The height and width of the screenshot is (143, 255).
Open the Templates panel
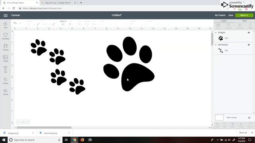[5, 36]
